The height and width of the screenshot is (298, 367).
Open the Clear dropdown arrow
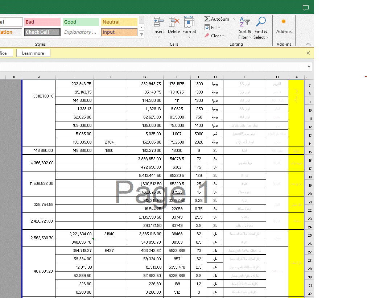223,36
